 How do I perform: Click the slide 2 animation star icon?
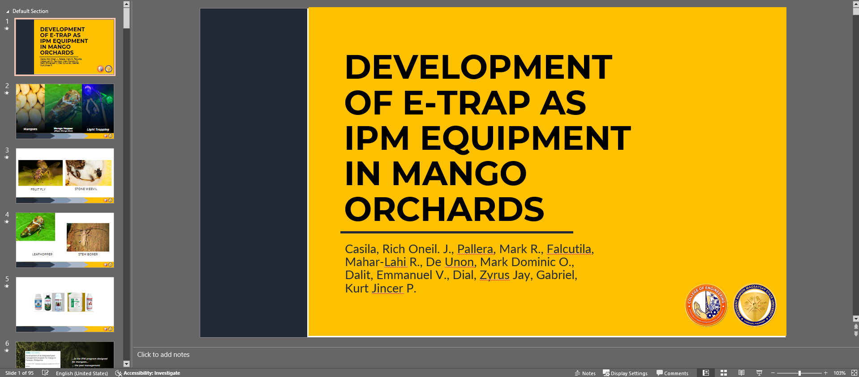point(7,93)
